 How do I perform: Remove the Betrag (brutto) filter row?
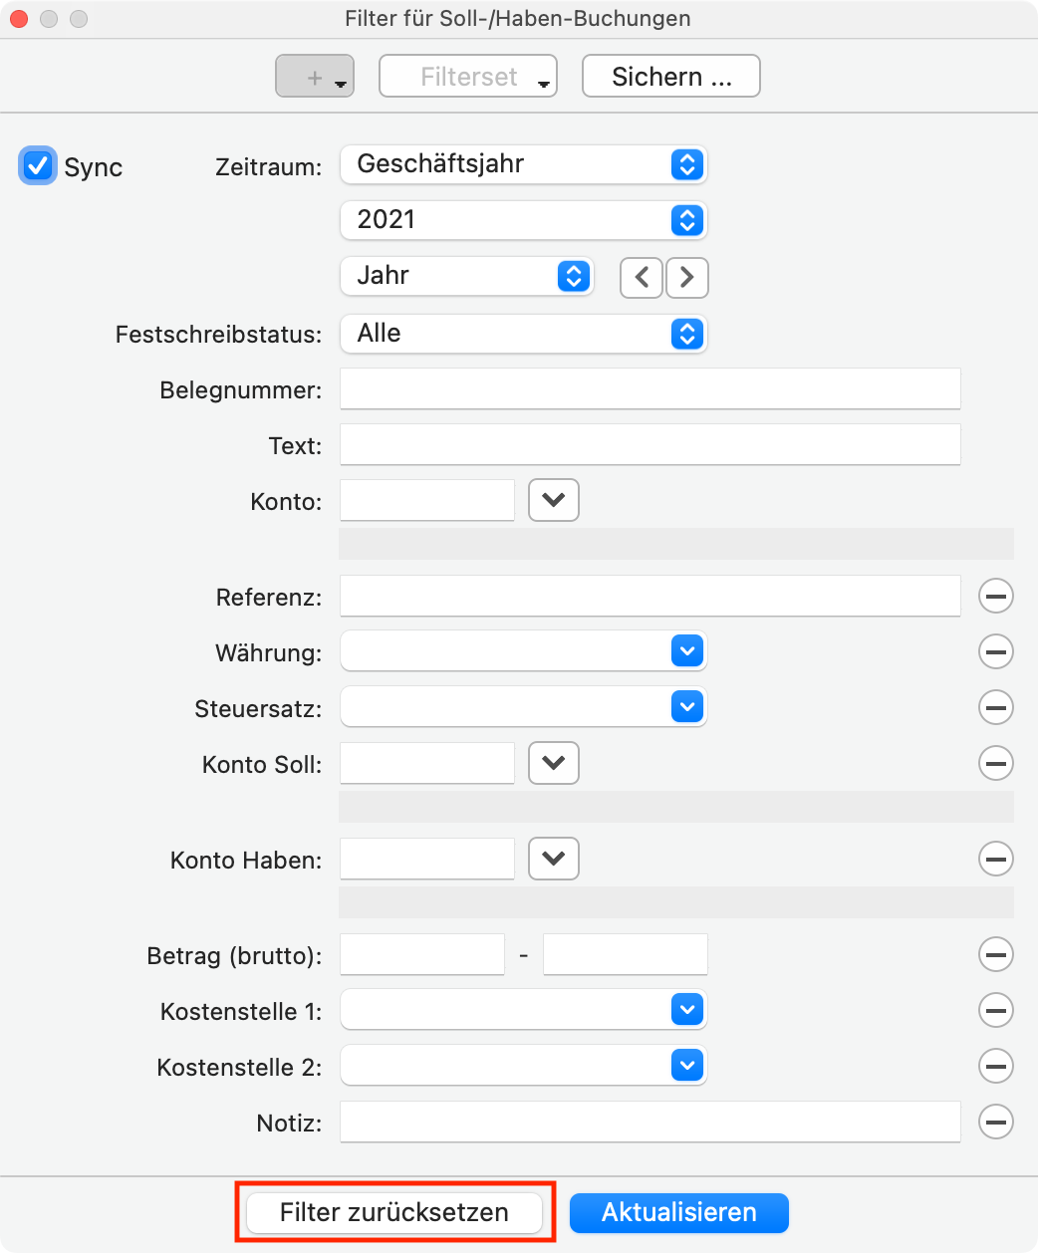(x=996, y=954)
